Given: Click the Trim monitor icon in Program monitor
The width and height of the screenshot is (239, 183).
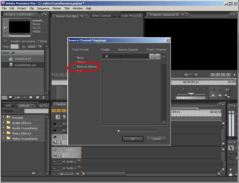Looking at the screenshot, I should [227, 96].
